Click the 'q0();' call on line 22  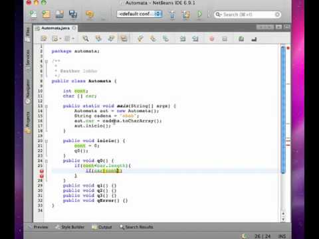click(x=81, y=151)
